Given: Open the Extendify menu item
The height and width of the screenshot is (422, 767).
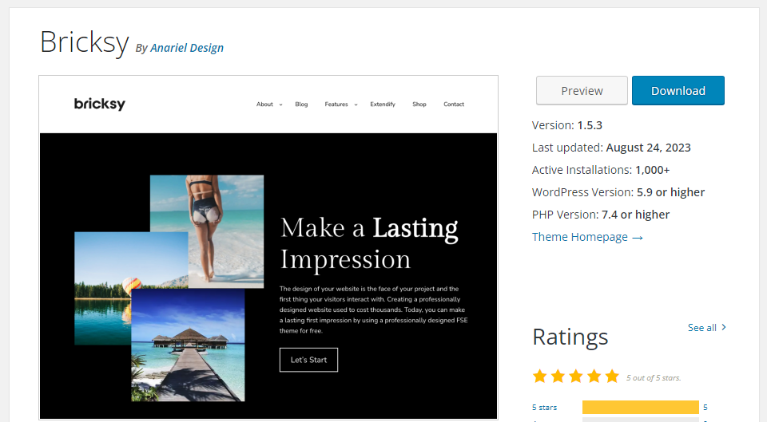Looking at the screenshot, I should 383,105.
